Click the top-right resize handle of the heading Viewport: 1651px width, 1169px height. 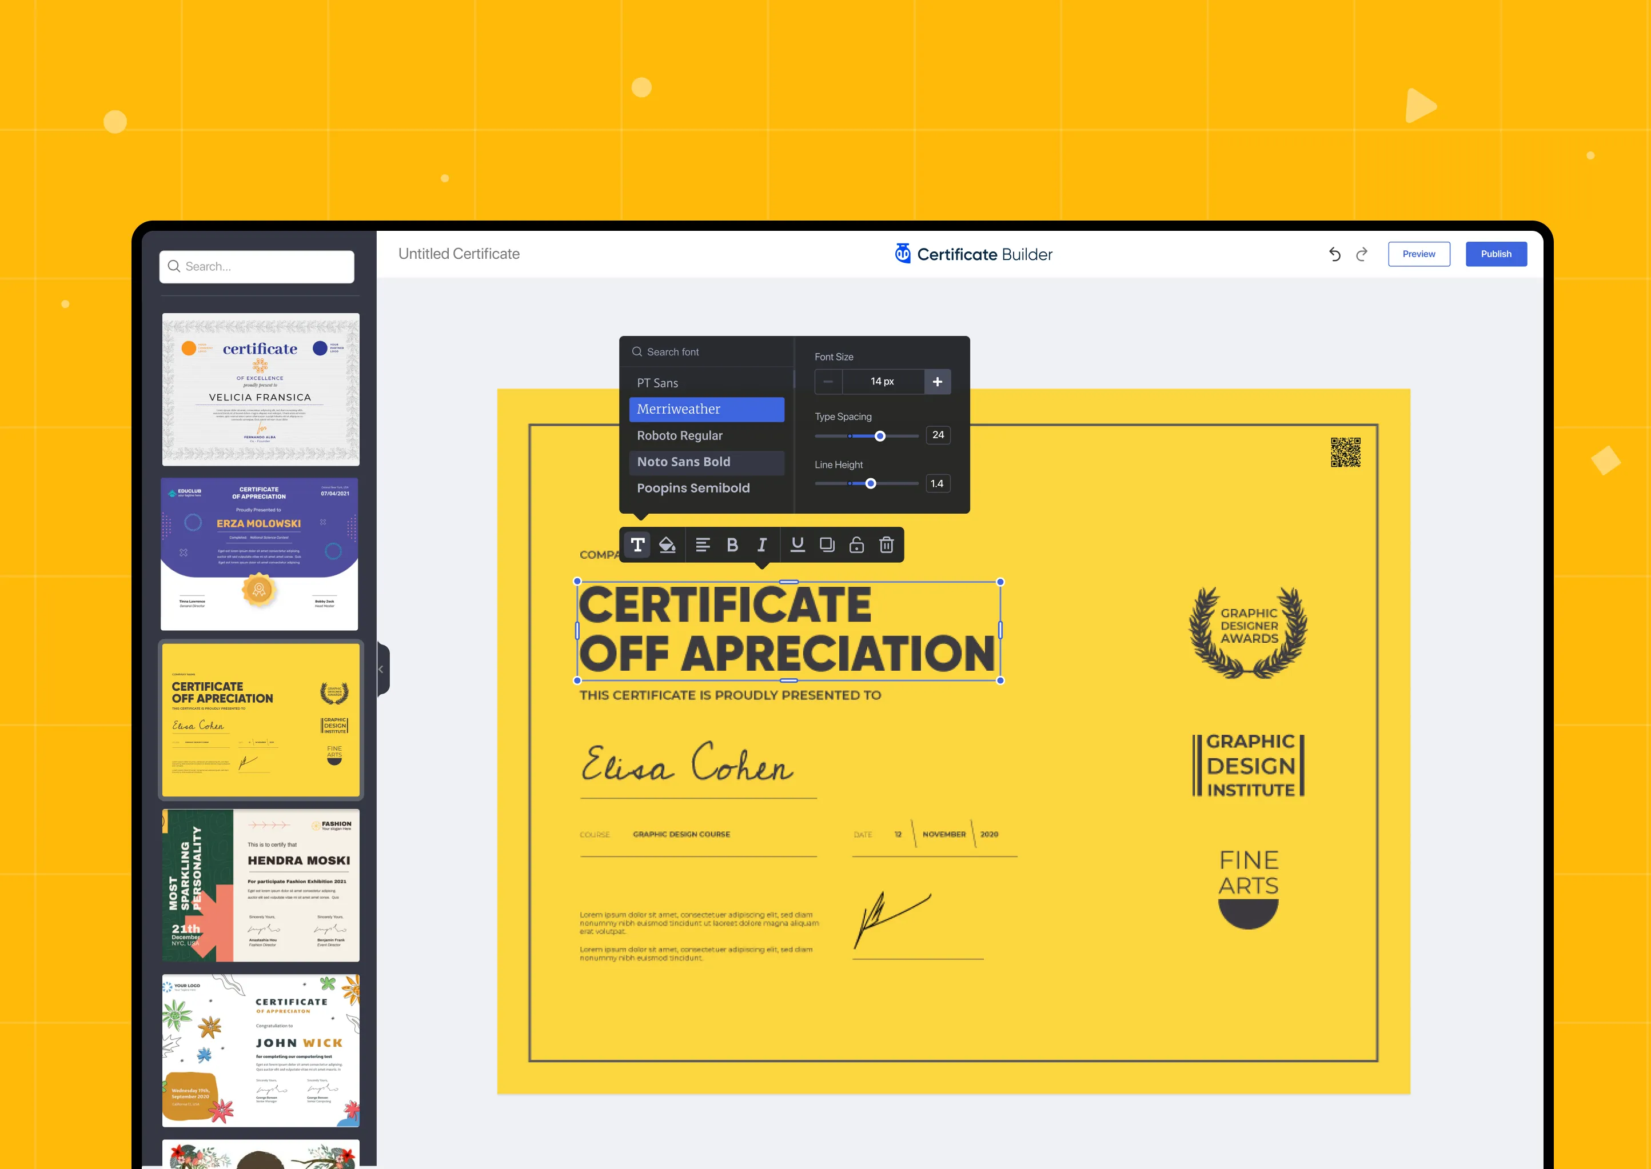1000,582
